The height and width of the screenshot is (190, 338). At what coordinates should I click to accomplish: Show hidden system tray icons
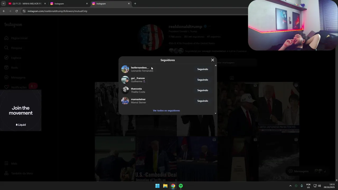pyautogui.click(x=290, y=186)
